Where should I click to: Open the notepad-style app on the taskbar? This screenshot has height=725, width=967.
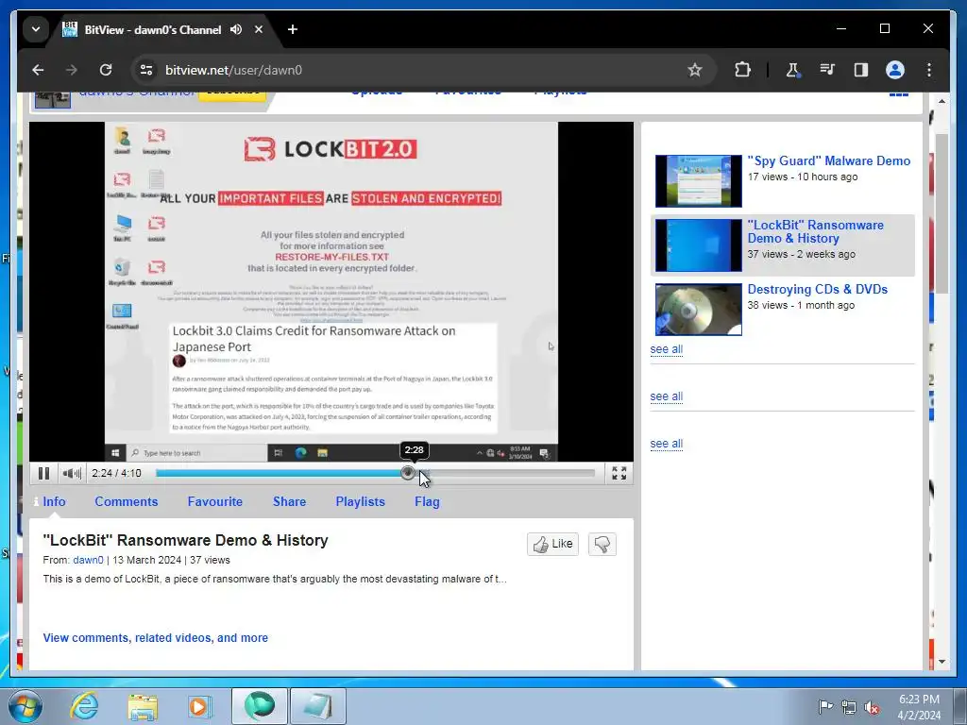tap(318, 706)
